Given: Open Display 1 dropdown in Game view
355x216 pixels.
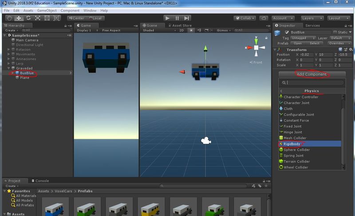Looking at the screenshot, I should 87,30.
